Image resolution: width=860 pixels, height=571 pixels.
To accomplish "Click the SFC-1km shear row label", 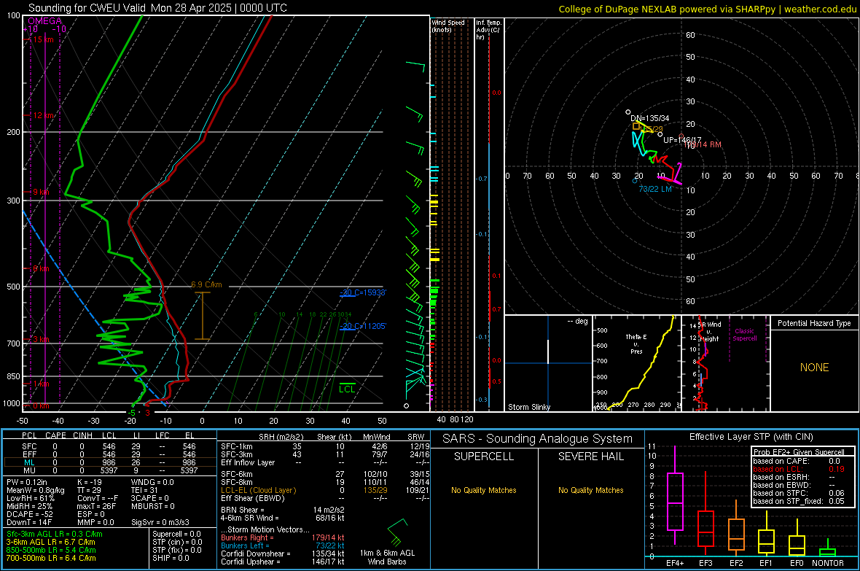I will pos(236,446).
